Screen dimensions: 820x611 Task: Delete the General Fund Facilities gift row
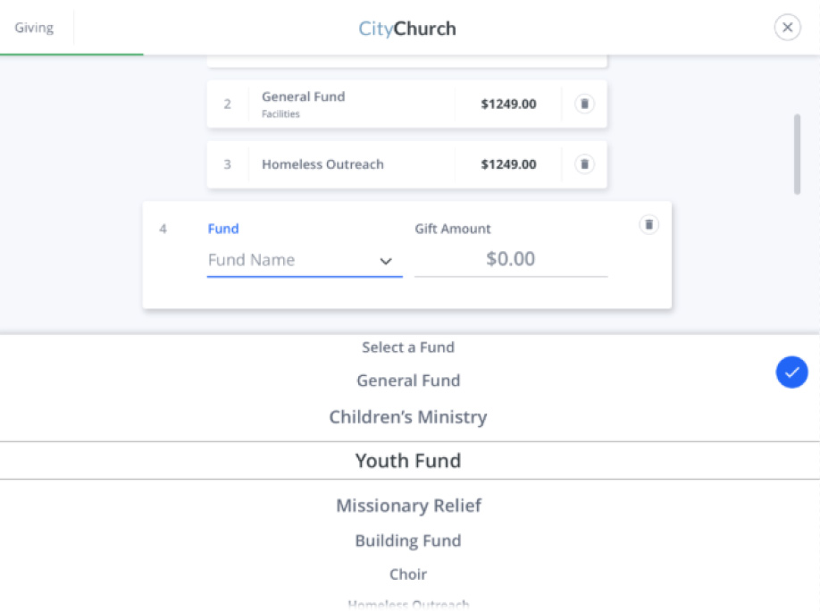point(584,104)
